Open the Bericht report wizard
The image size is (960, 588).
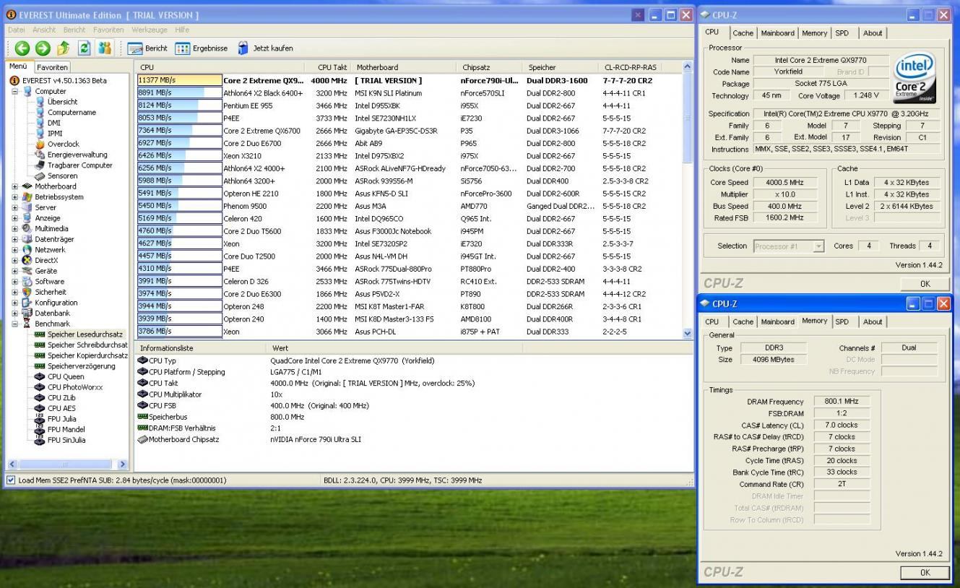tap(147, 48)
